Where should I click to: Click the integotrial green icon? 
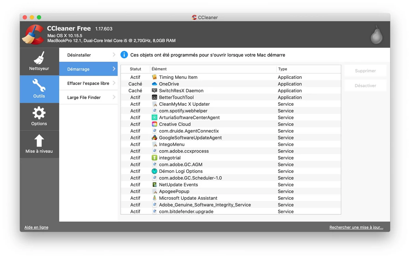tap(154, 158)
